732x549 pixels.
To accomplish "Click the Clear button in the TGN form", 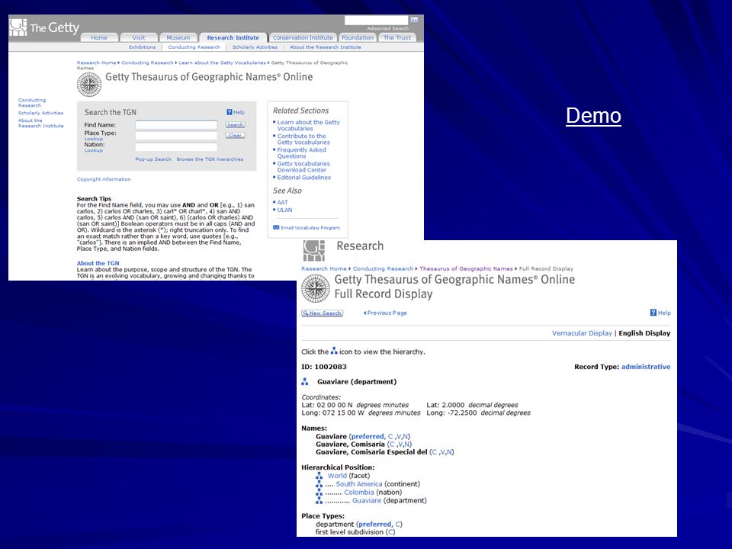I will [236, 136].
